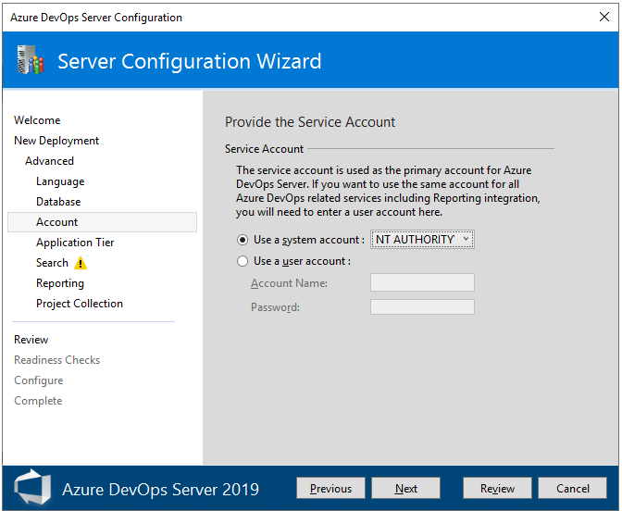
Task: Navigate to the Database page
Action: coord(58,202)
